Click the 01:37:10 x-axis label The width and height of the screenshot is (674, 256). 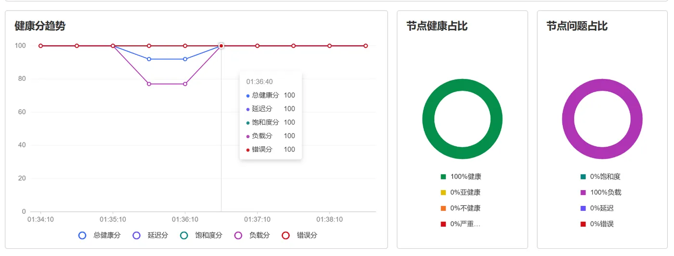258,219
